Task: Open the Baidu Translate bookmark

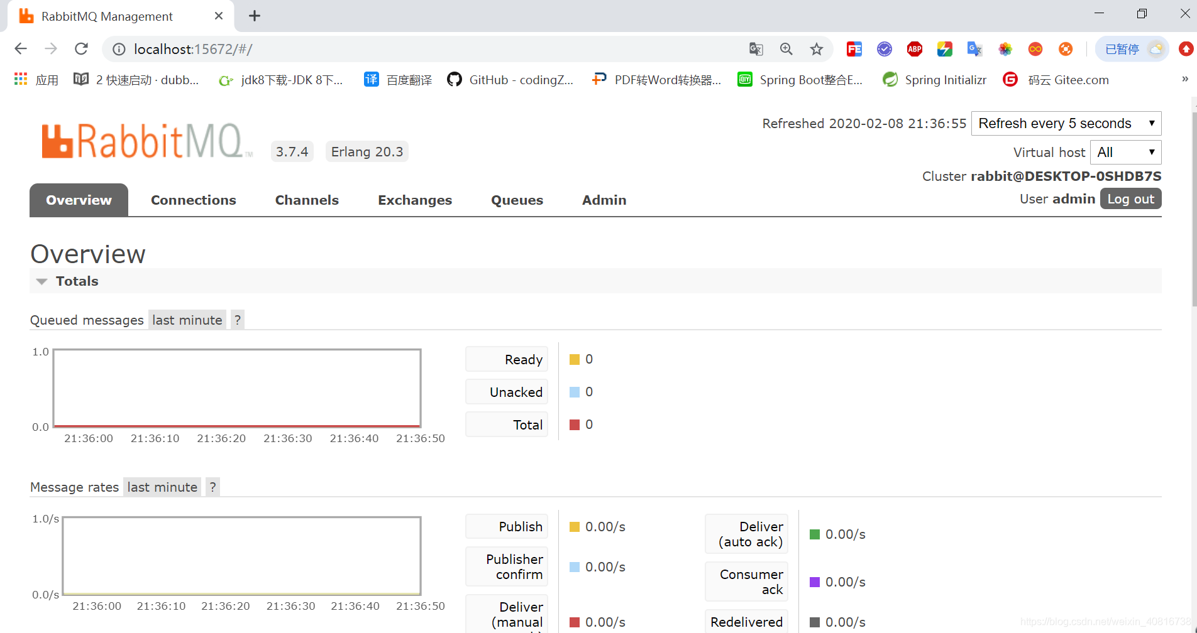Action: 398,80
